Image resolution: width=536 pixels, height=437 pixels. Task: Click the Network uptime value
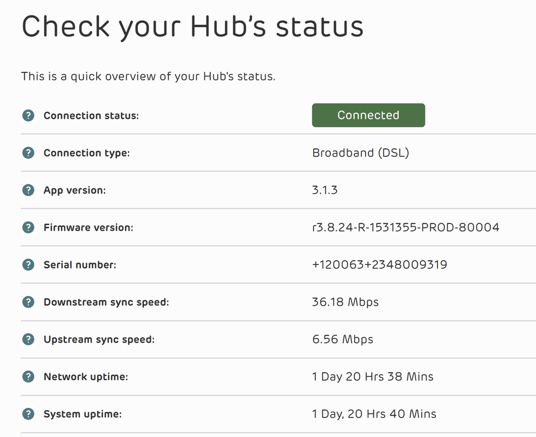372,377
